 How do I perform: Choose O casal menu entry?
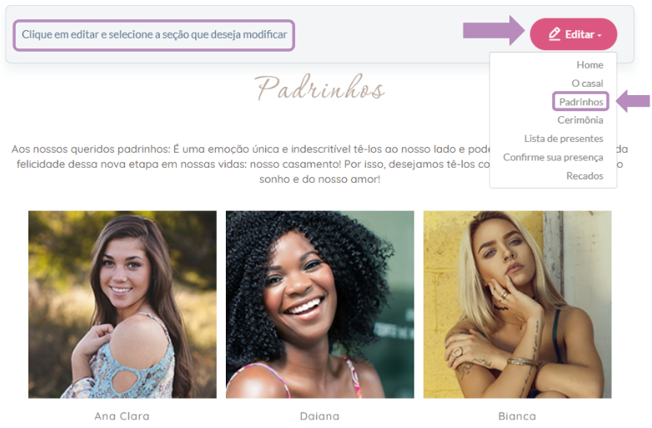[587, 83]
